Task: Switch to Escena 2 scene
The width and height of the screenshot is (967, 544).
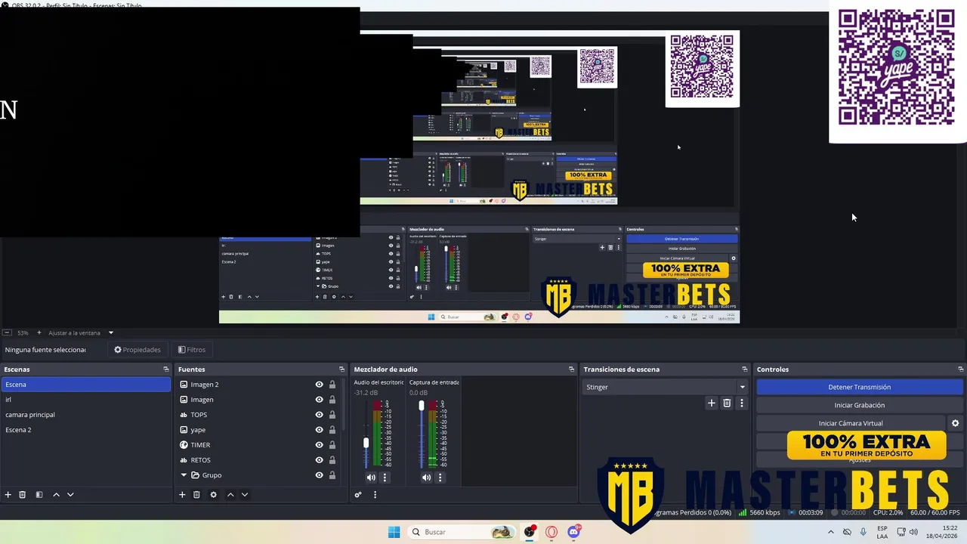Action: [x=86, y=430]
